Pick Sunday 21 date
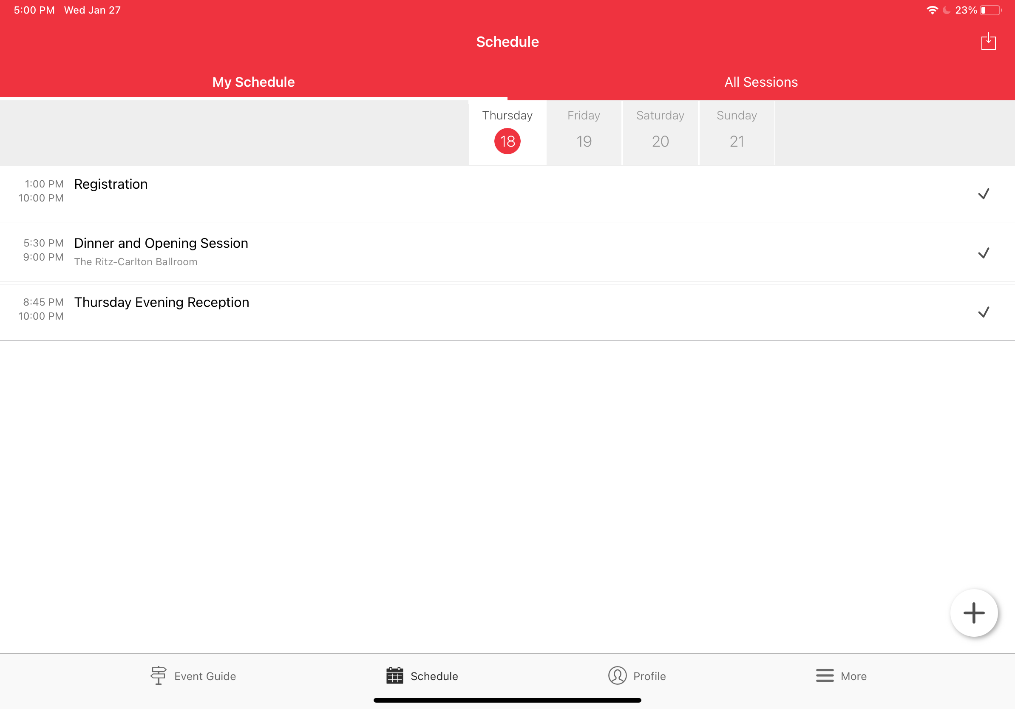 pyautogui.click(x=737, y=133)
